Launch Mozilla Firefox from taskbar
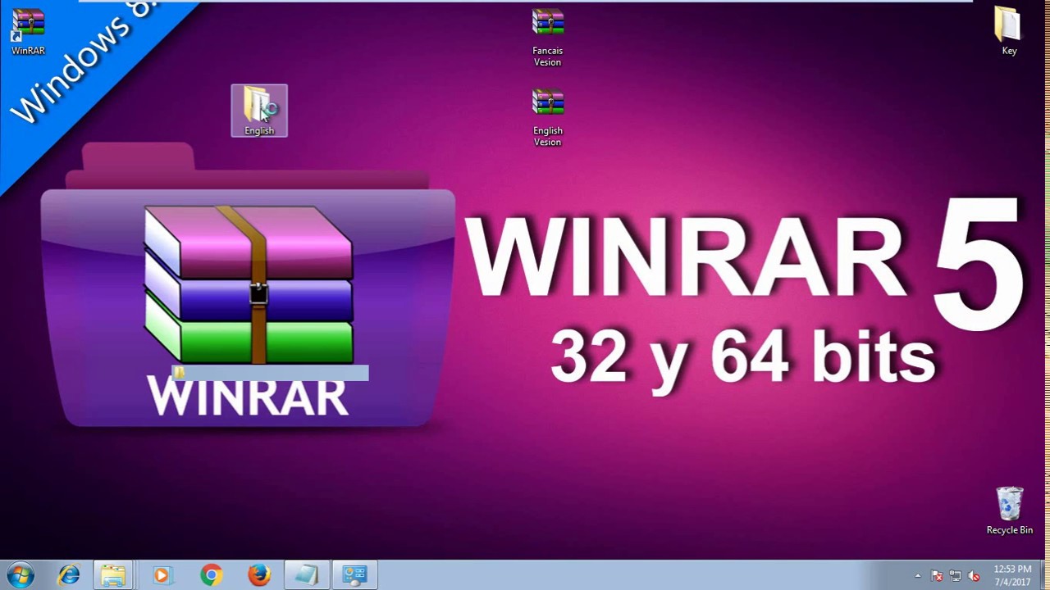Viewport: 1050px width, 590px height. click(x=259, y=575)
